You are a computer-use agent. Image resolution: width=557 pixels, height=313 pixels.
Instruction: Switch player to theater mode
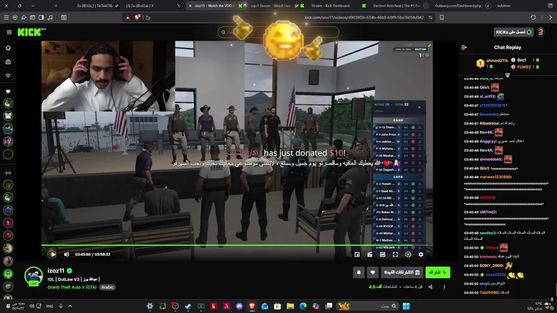pos(383,254)
